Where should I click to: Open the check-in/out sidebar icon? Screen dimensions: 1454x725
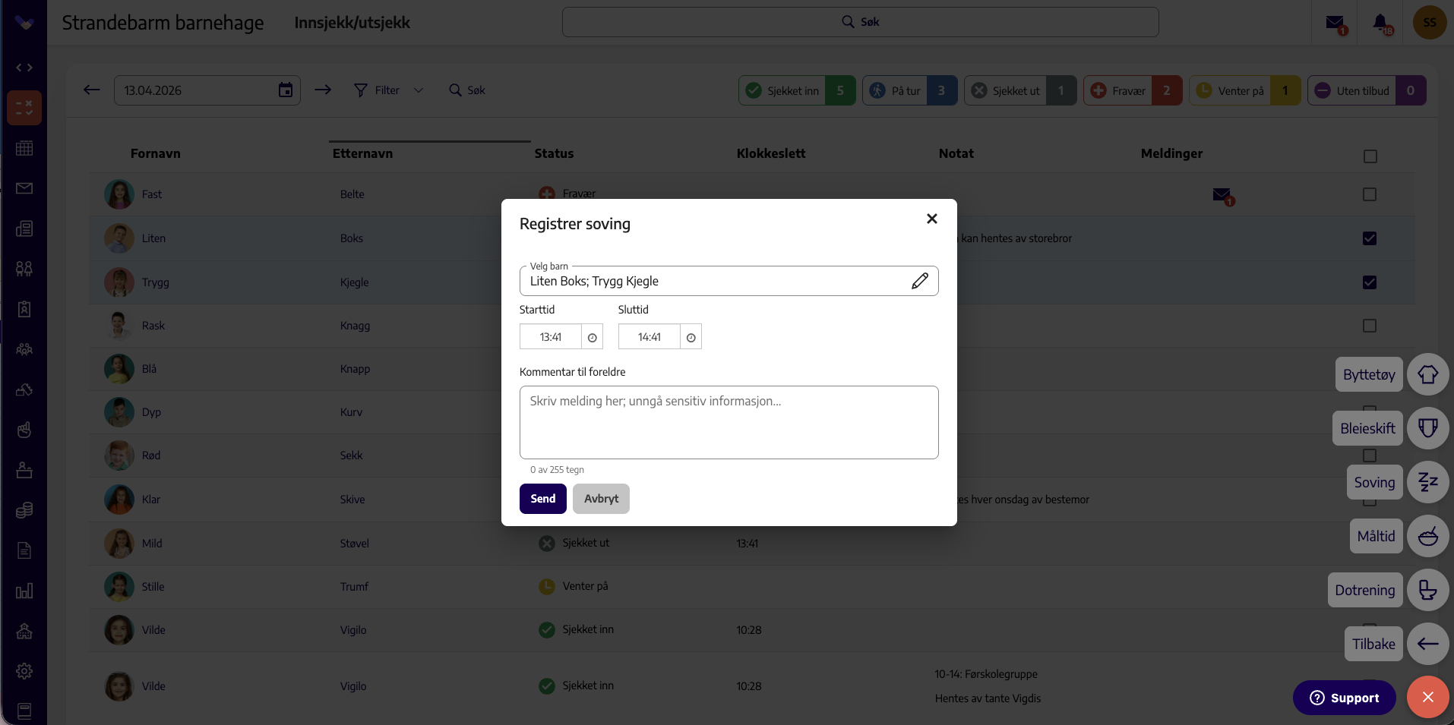24,108
